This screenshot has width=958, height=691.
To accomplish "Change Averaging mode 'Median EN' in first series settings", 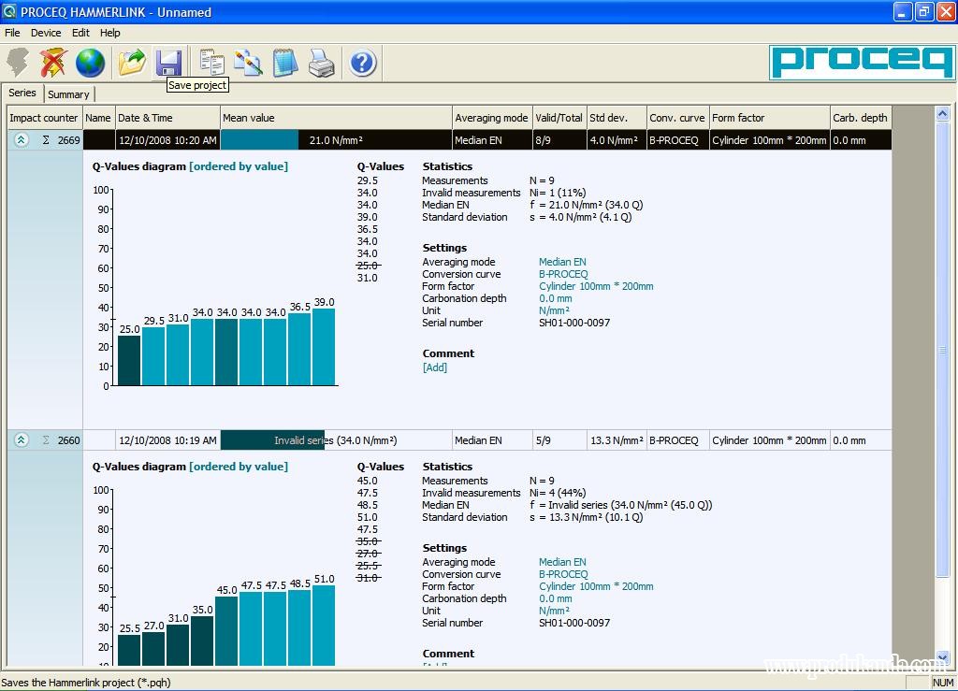I will pos(562,262).
